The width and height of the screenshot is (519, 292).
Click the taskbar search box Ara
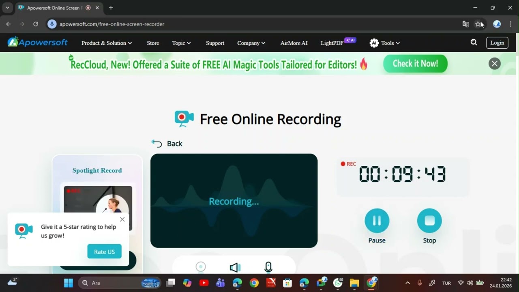119,283
